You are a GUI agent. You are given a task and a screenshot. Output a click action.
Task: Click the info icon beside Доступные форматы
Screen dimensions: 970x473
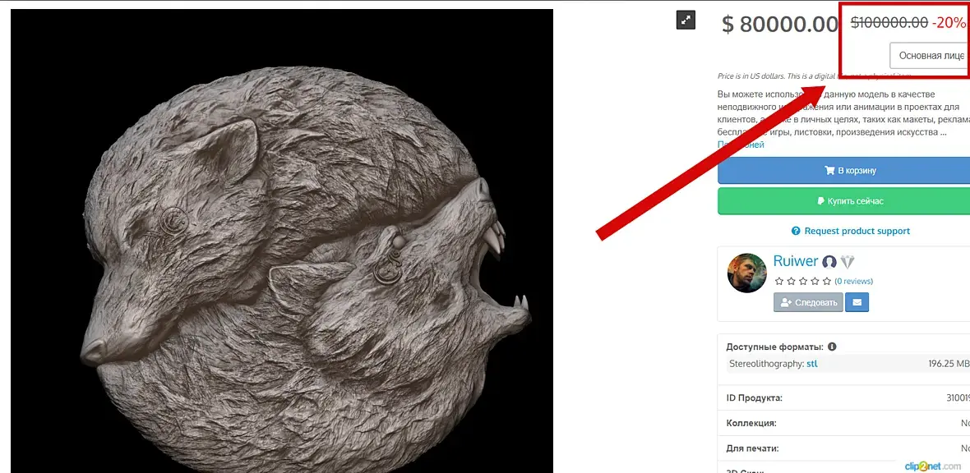[x=831, y=347]
